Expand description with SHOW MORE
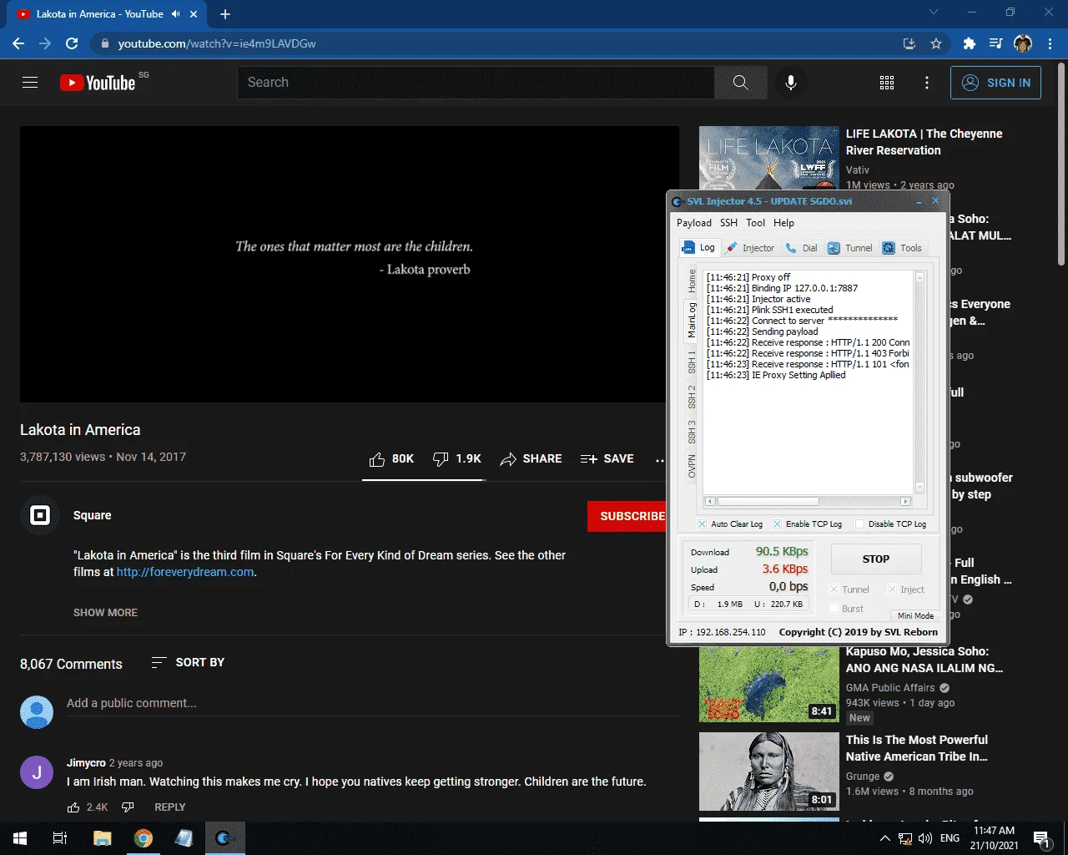This screenshot has width=1068, height=855. coord(105,613)
